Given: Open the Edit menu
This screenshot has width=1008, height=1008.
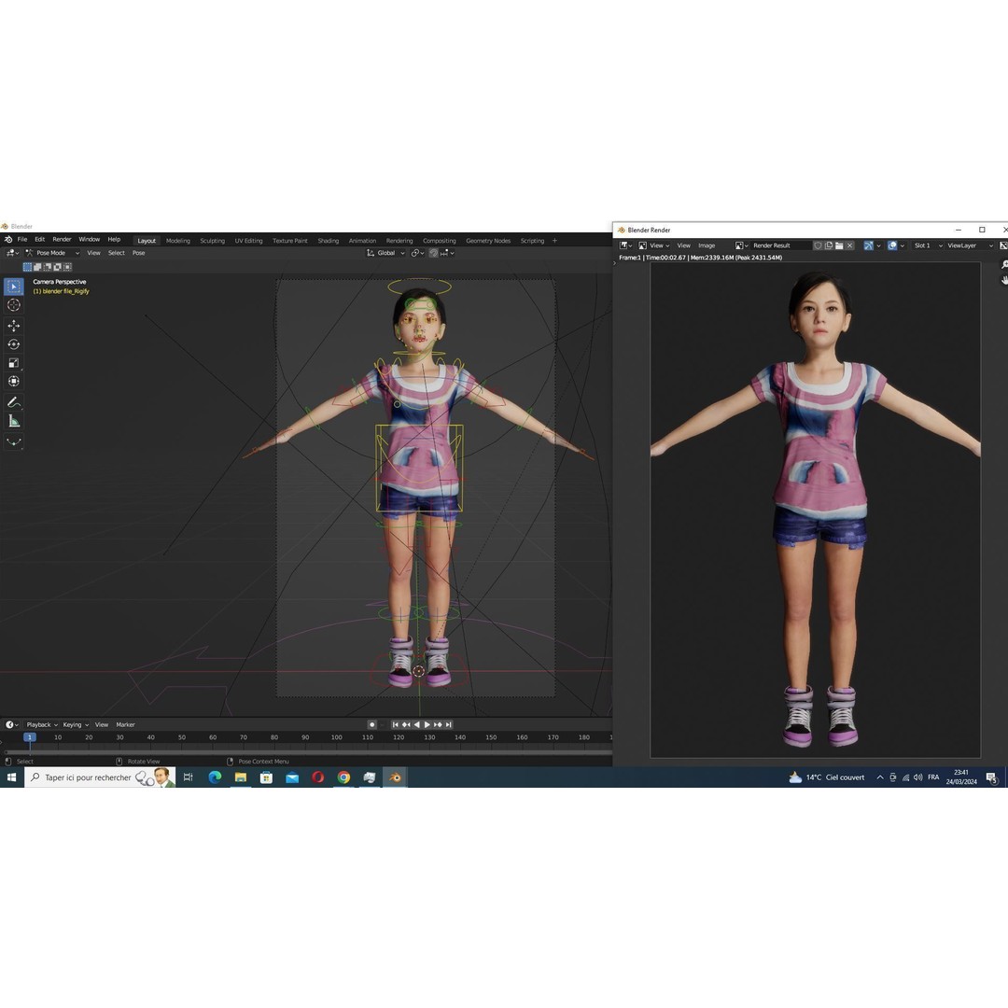Looking at the screenshot, I should pyautogui.click(x=40, y=239).
